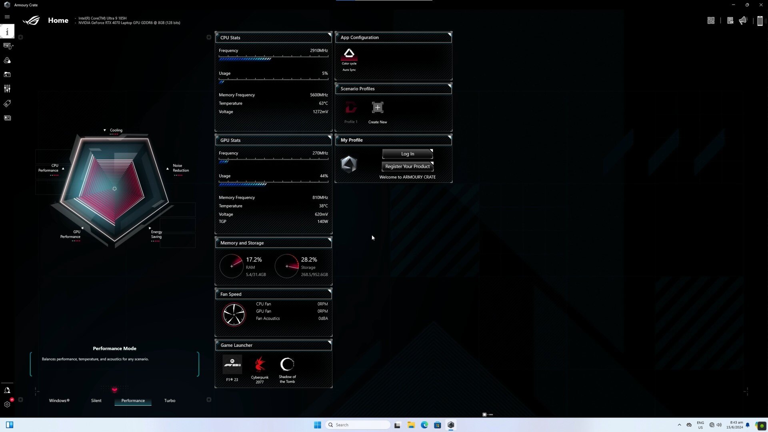Click the Fan Acoustics 0dBA row
The width and height of the screenshot is (768, 432).
pyautogui.click(x=292, y=318)
